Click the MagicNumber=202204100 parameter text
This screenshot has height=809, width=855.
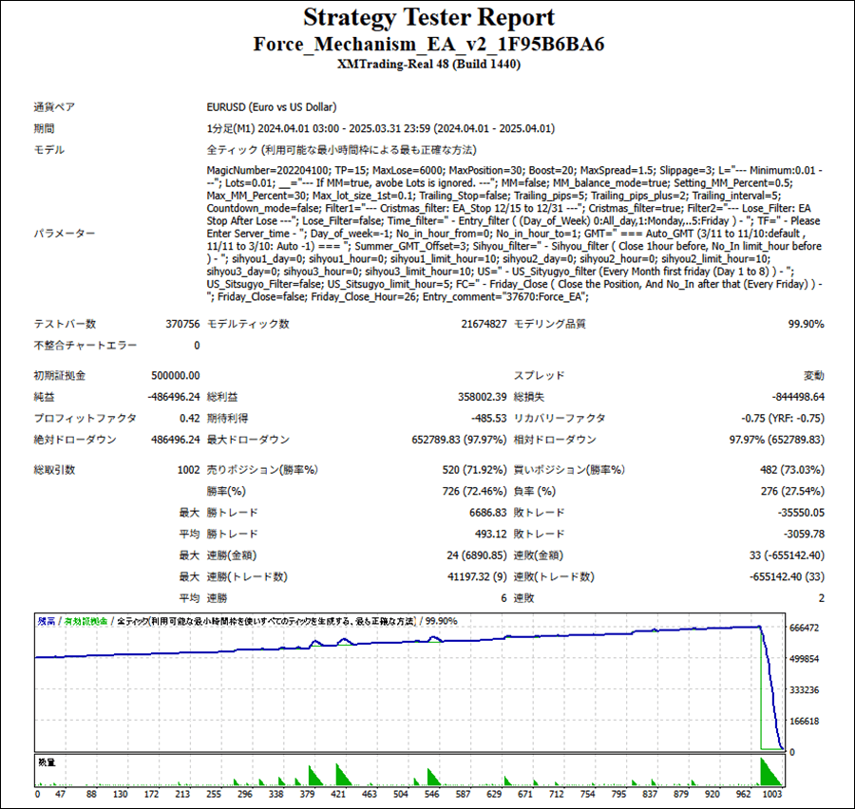[268, 170]
